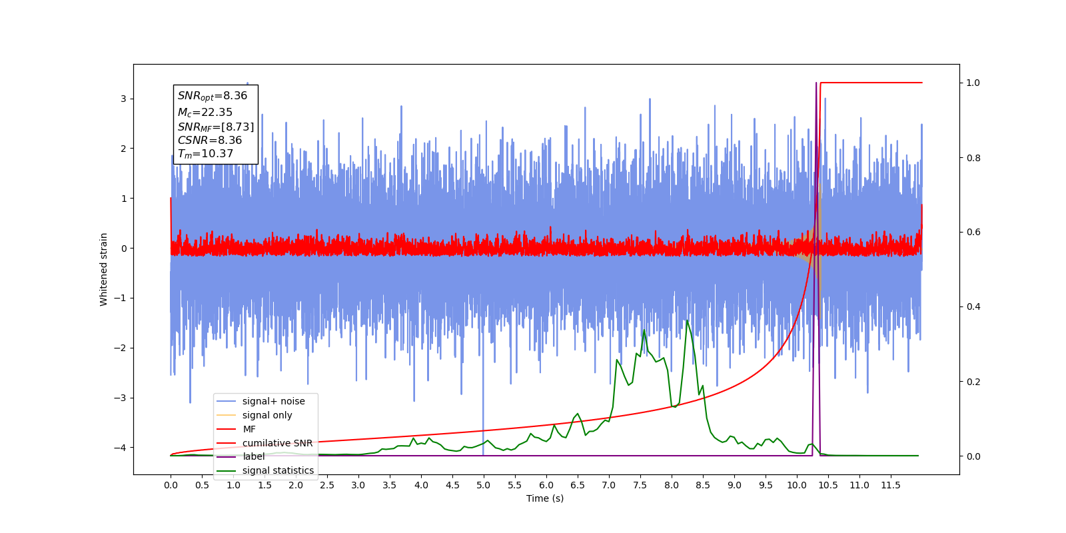Click the SNRMF=[8.73] annotation
Image resolution: width=1066 pixels, height=533 pixels.
click(x=216, y=127)
